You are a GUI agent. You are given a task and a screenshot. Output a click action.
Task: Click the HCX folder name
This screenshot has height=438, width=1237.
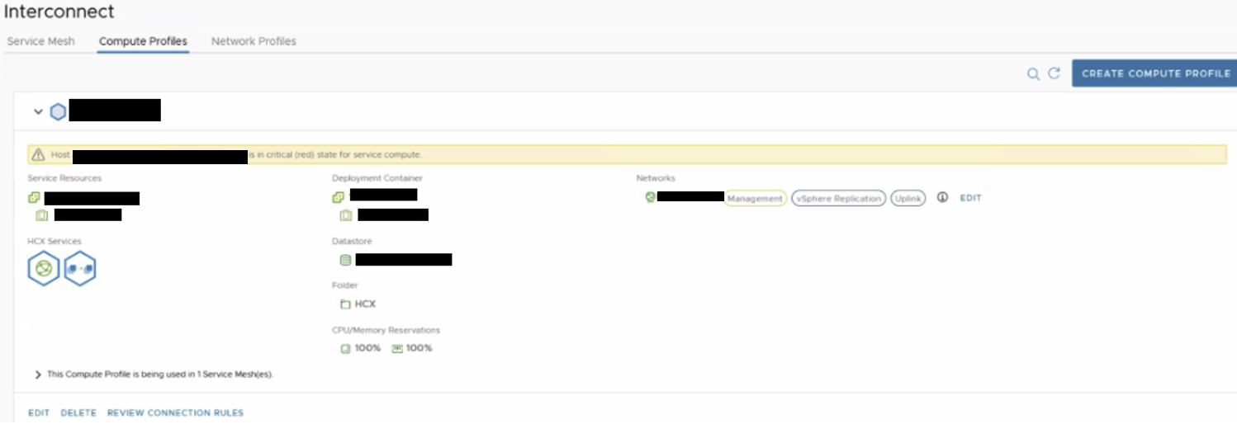[x=365, y=304]
